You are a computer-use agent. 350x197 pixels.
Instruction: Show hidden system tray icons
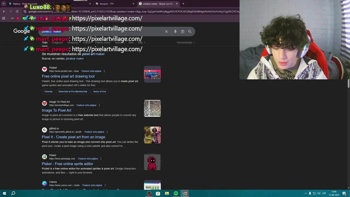pyautogui.click(x=305, y=193)
